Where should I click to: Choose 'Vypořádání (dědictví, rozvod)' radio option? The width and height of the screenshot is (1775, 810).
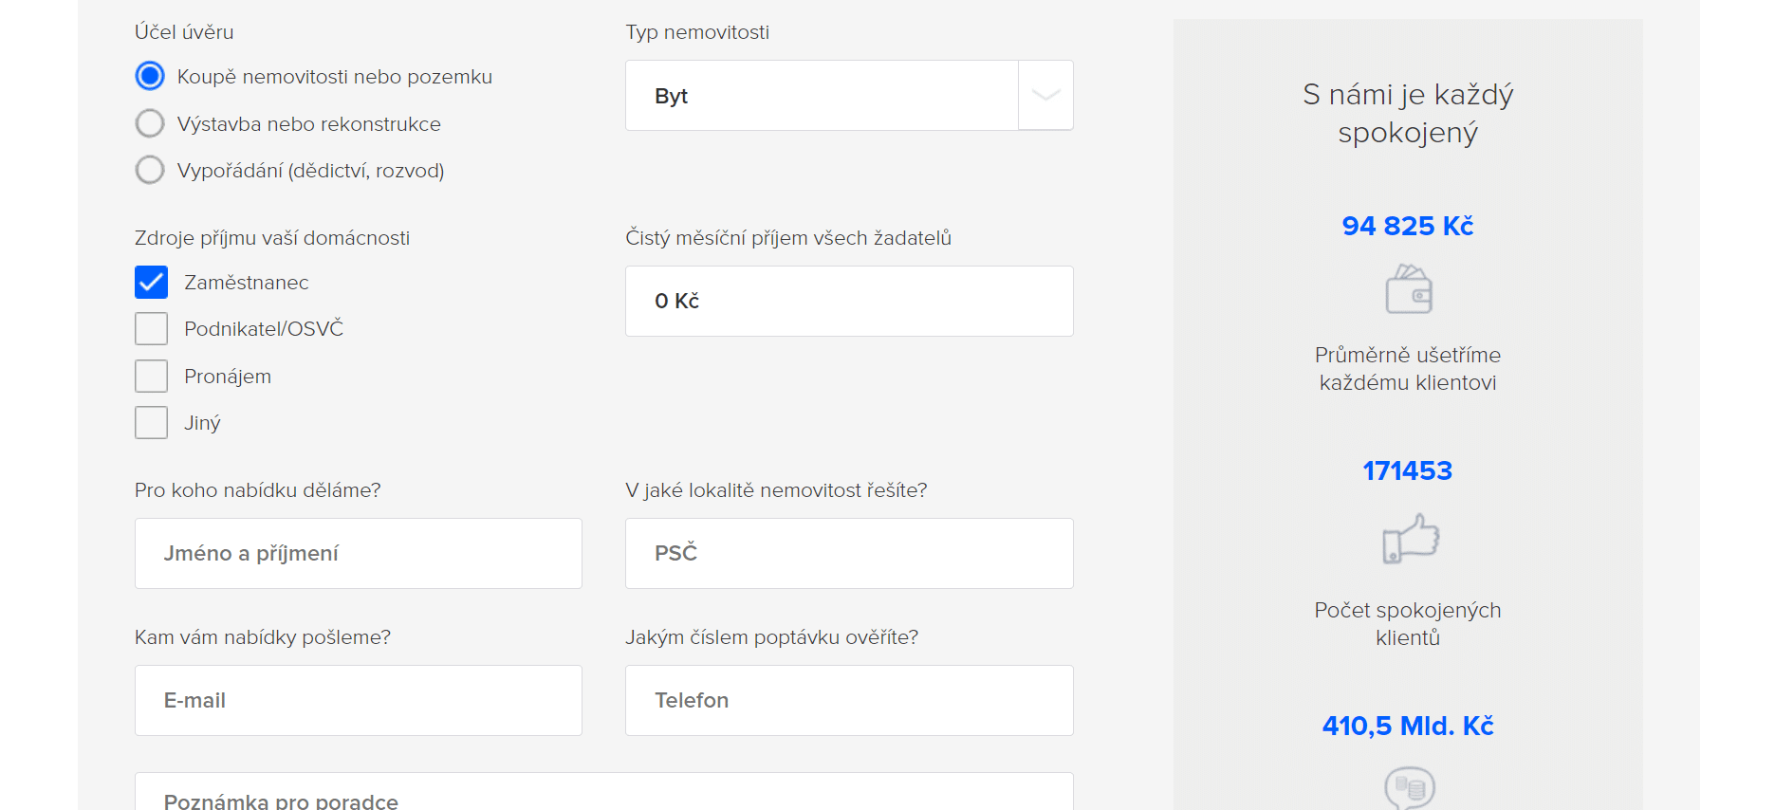tap(150, 170)
